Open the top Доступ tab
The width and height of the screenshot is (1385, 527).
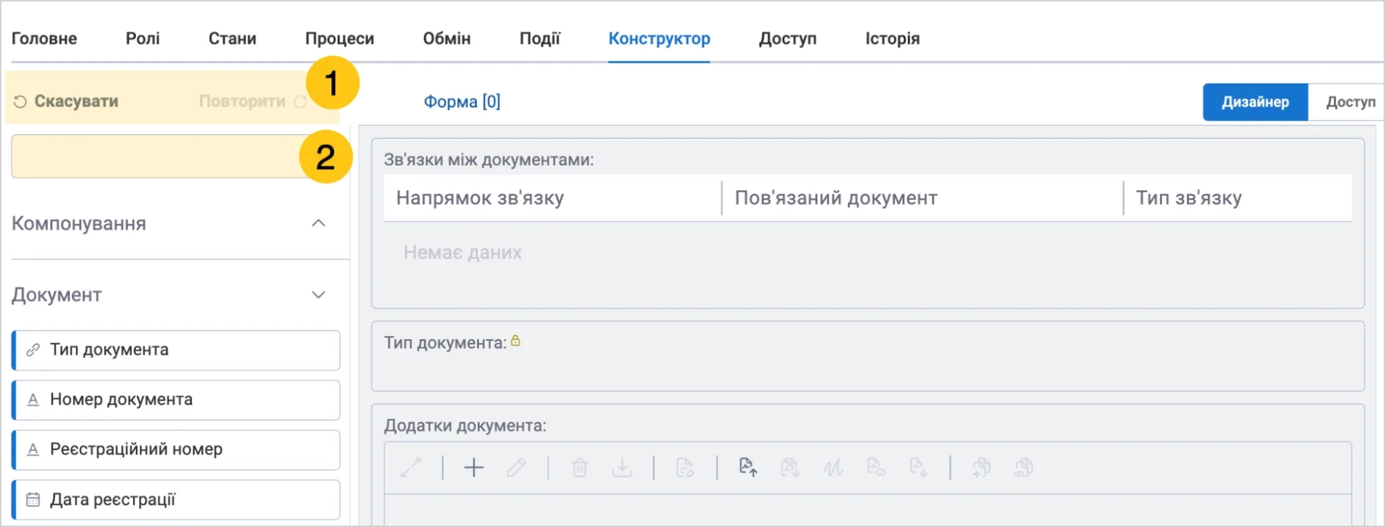(x=787, y=39)
